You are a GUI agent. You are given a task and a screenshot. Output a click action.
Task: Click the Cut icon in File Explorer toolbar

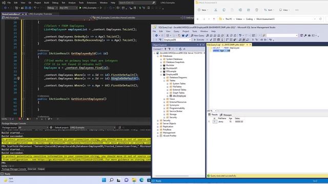point(216,10)
